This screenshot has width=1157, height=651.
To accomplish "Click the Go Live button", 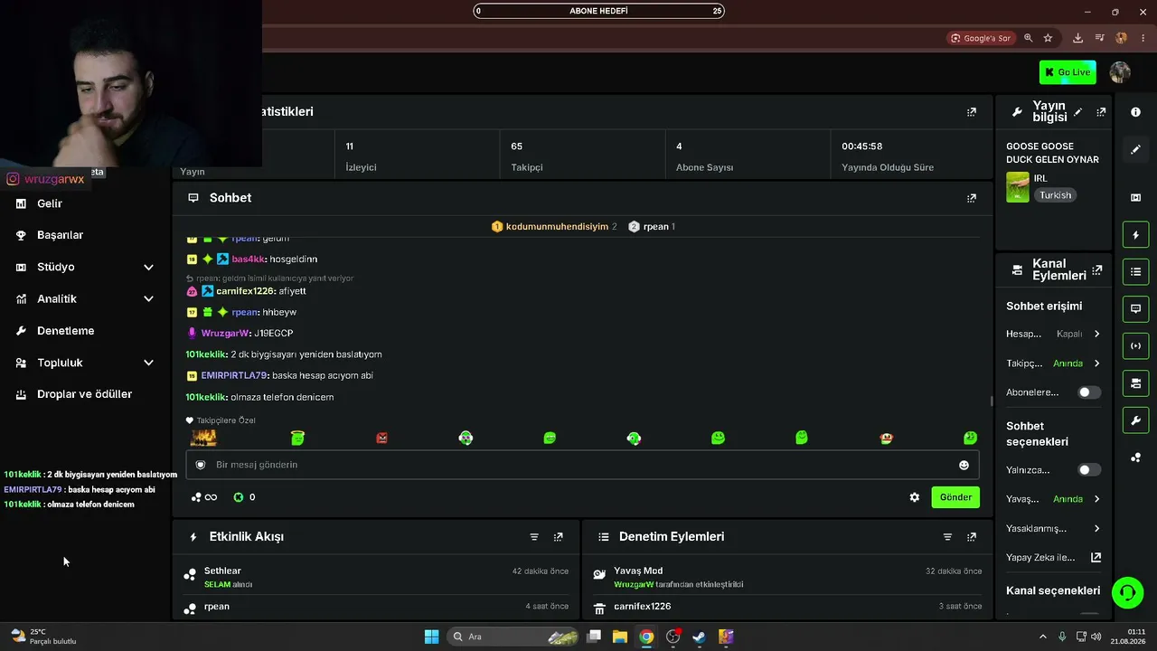I will click(x=1068, y=72).
